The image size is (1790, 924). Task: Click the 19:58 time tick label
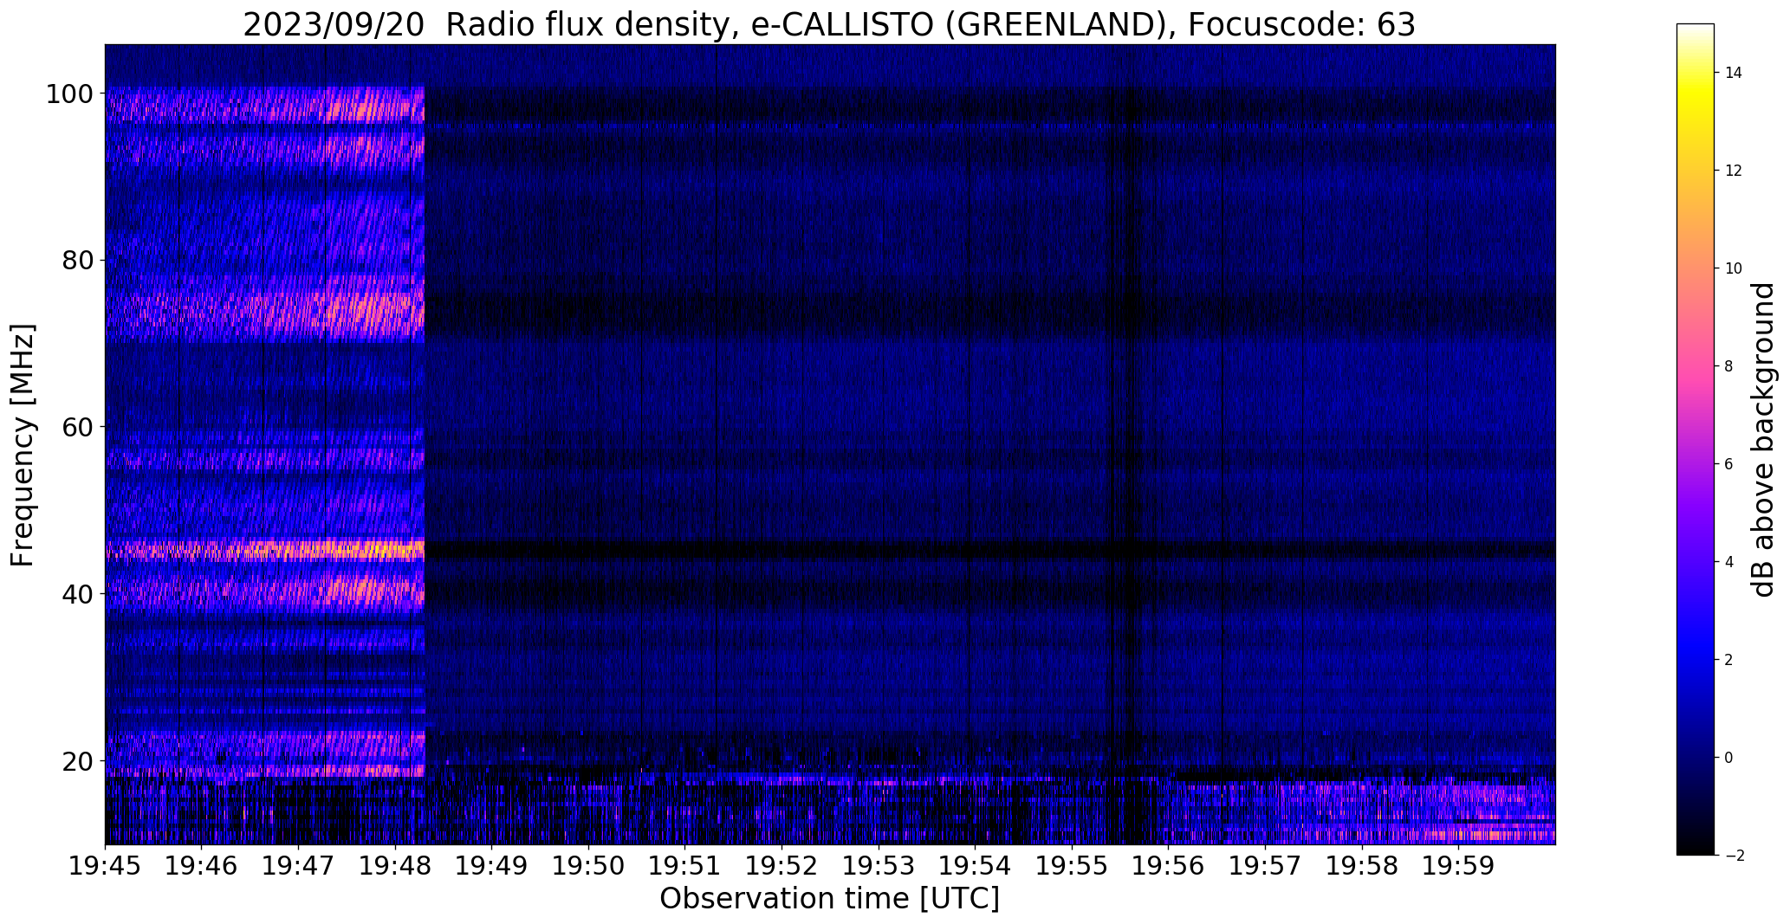[x=1362, y=864]
